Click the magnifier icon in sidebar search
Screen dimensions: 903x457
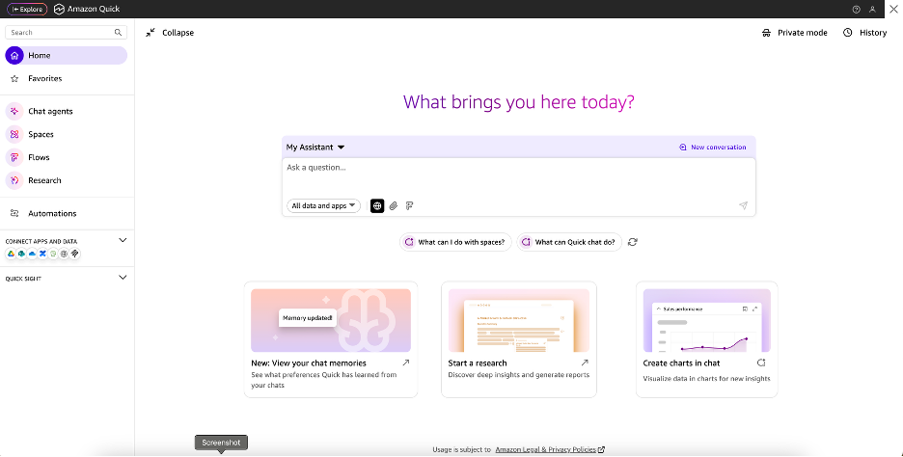(x=118, y=32)
